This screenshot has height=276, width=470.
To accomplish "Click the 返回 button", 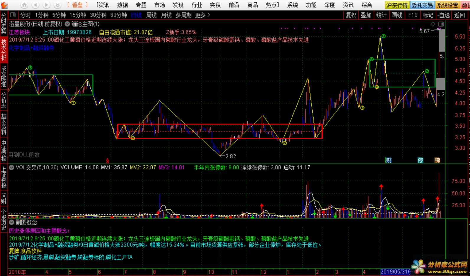I will point(459,15).
